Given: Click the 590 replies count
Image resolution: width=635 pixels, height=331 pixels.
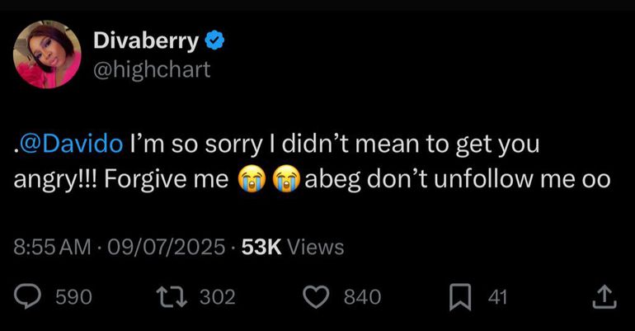Looking at the screenshot, I should pos(73,297).
